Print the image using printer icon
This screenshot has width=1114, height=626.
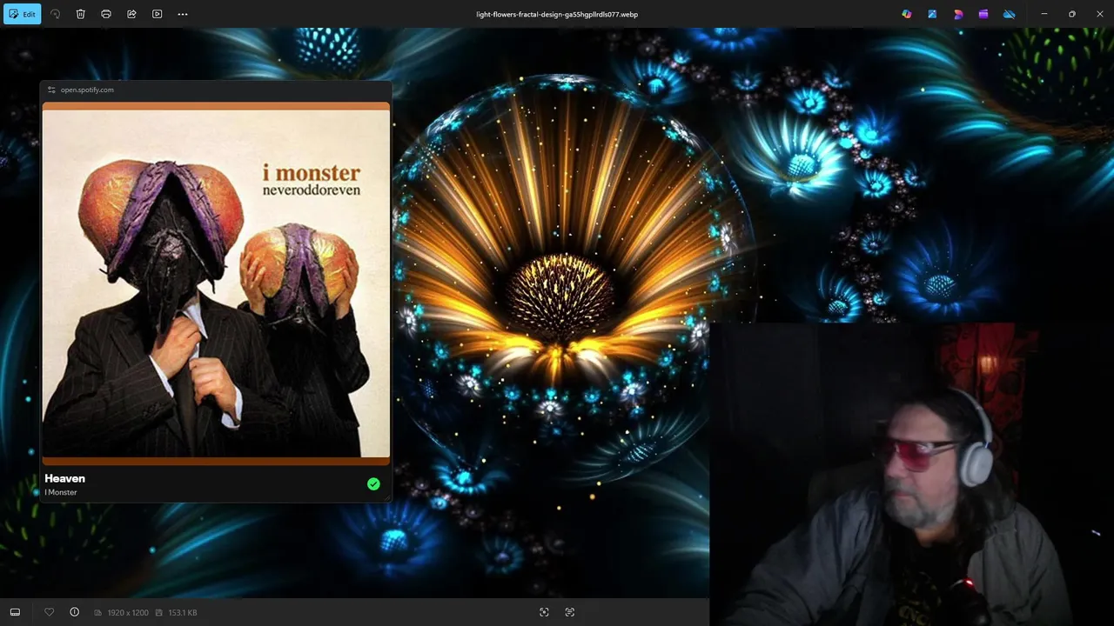106,14
